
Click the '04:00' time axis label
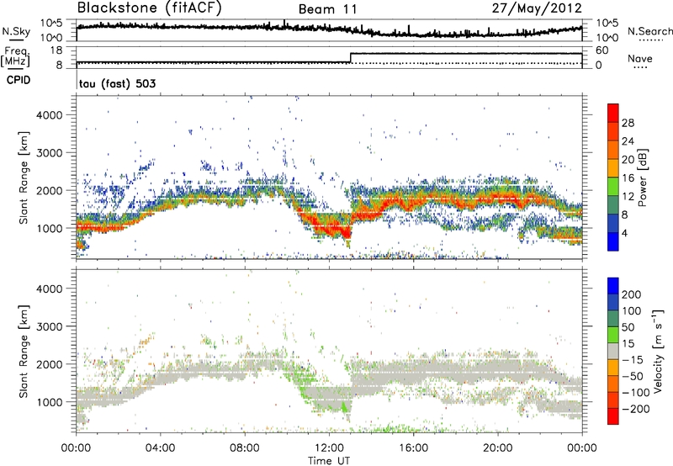160,448
